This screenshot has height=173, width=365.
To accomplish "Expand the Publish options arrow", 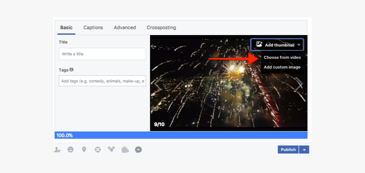I will pyautogui.click(x=304, y=150).
